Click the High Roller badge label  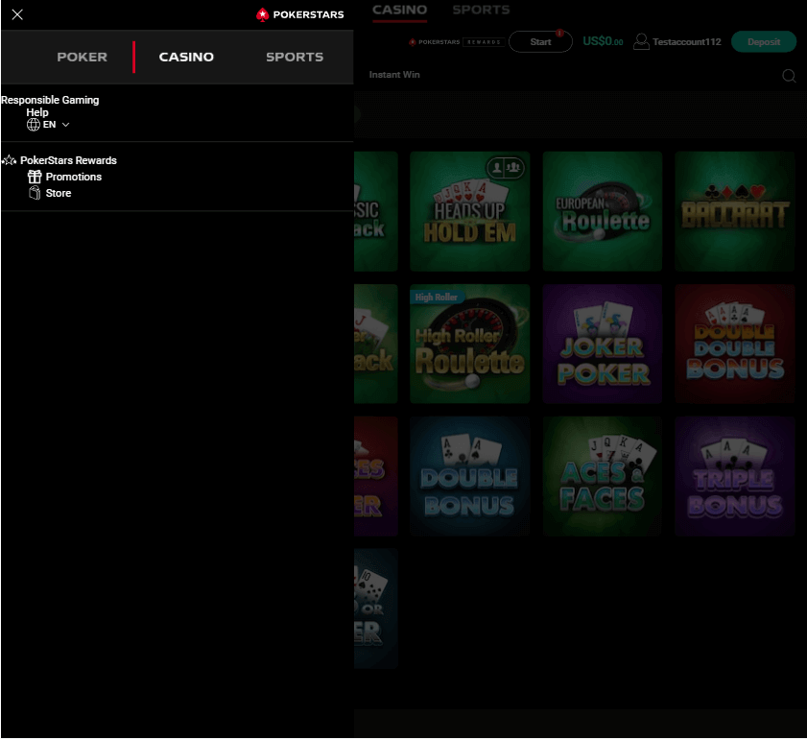pos(437,297)
